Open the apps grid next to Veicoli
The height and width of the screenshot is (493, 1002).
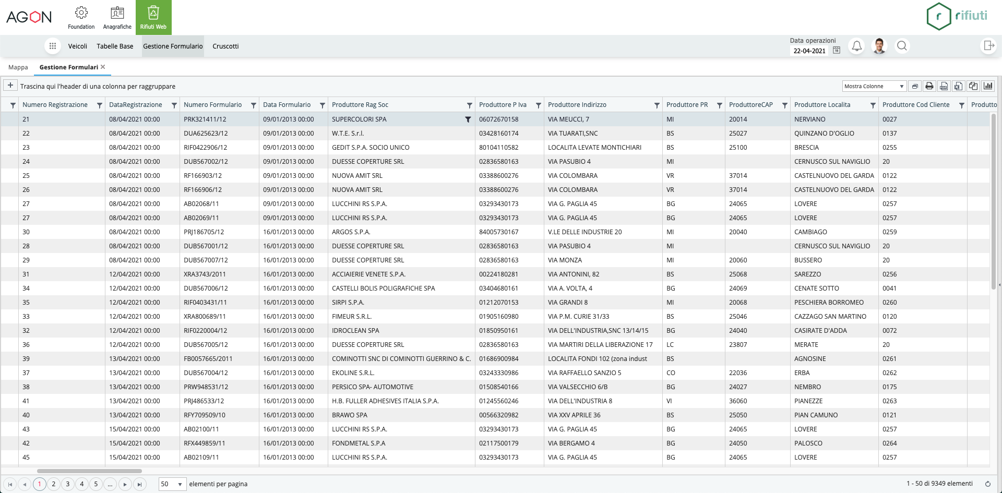52,46
